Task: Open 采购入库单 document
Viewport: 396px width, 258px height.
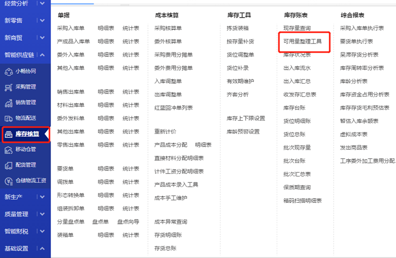Action: (x=70, y=28)
